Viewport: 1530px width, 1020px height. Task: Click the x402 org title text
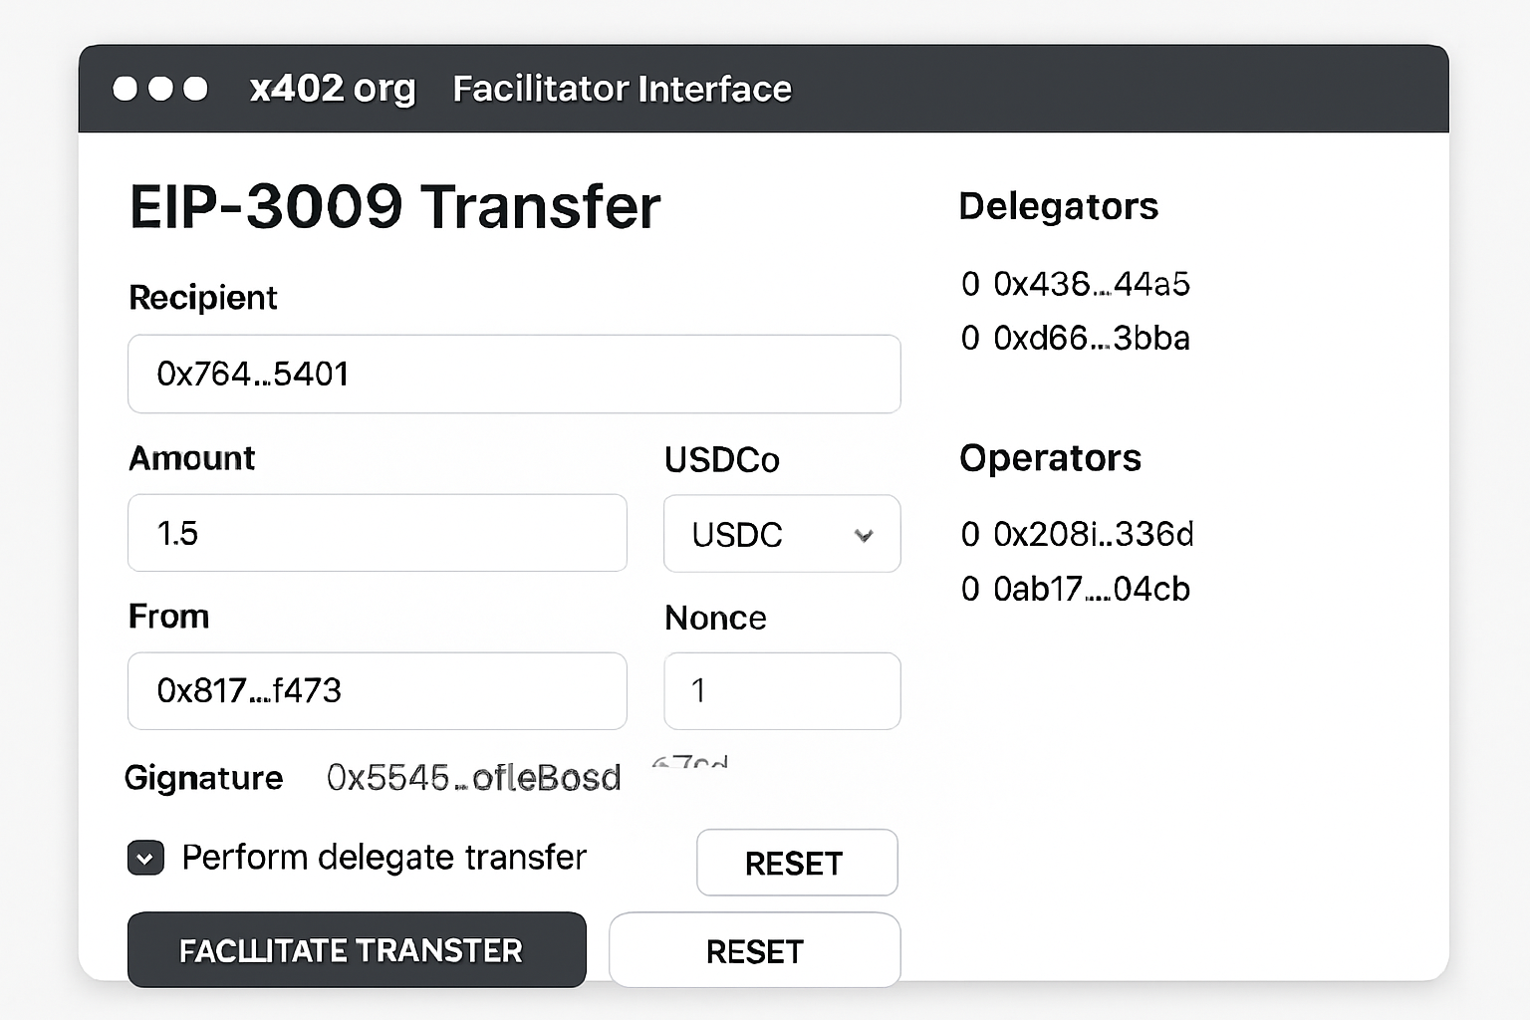tap(333, 89)
